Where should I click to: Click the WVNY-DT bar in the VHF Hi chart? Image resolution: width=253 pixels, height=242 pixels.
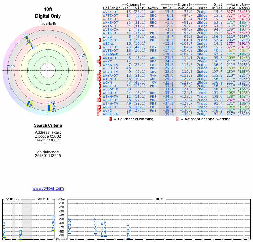coord(53,230)
